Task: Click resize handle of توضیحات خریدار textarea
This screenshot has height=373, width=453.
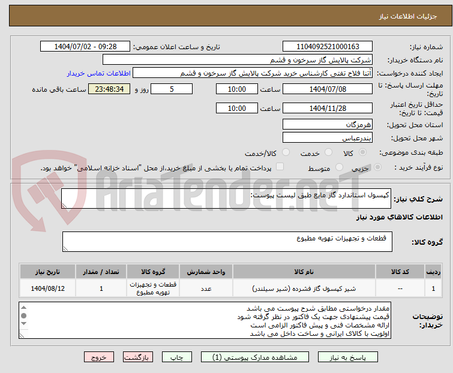Action: tap(22, 335)
